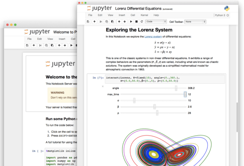Click the kernel idle indicator circle
The image size is (244, 166).
click(x=228, y=15)
